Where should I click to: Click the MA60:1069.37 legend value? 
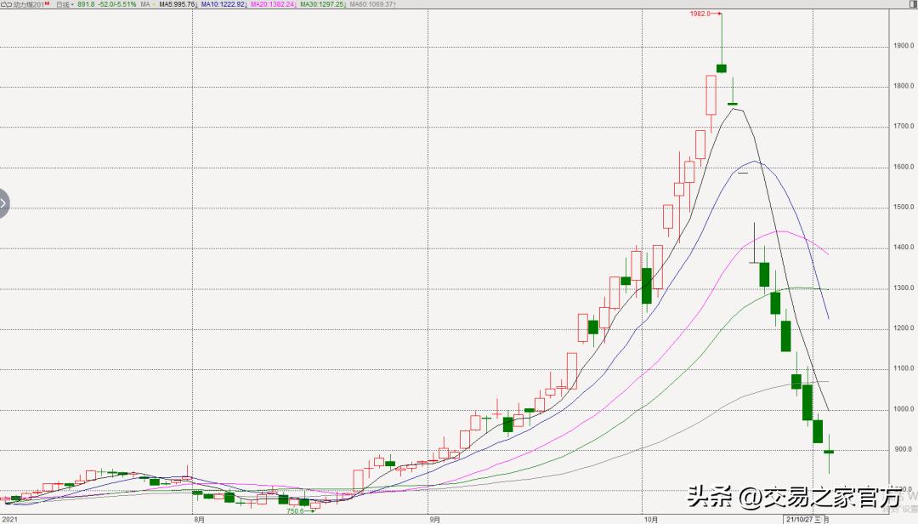pos(373,4)
